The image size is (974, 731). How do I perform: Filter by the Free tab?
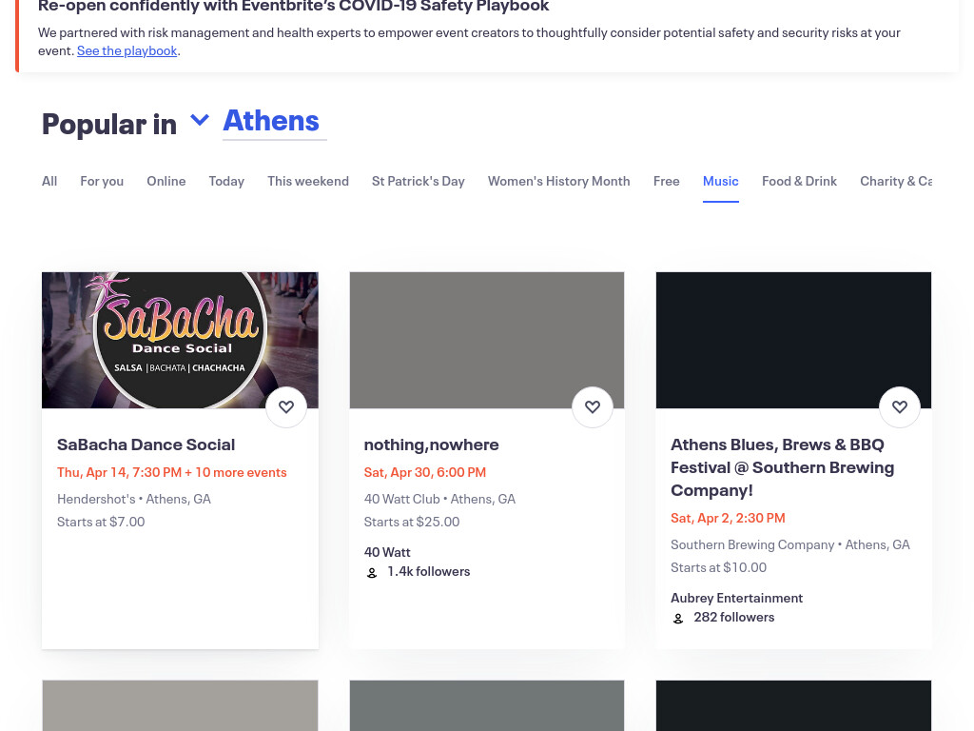click(666, 181)
